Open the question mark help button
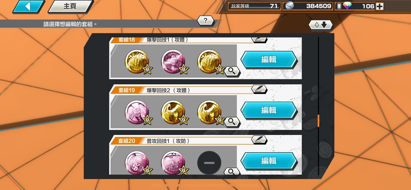The width and height of the screenshot is (411, 190). pos(205,21)
